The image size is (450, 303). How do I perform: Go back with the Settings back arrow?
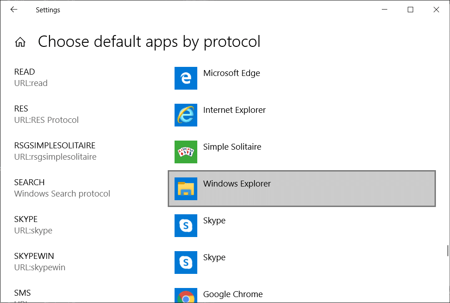pyautogui.click(x=14, y=10)
